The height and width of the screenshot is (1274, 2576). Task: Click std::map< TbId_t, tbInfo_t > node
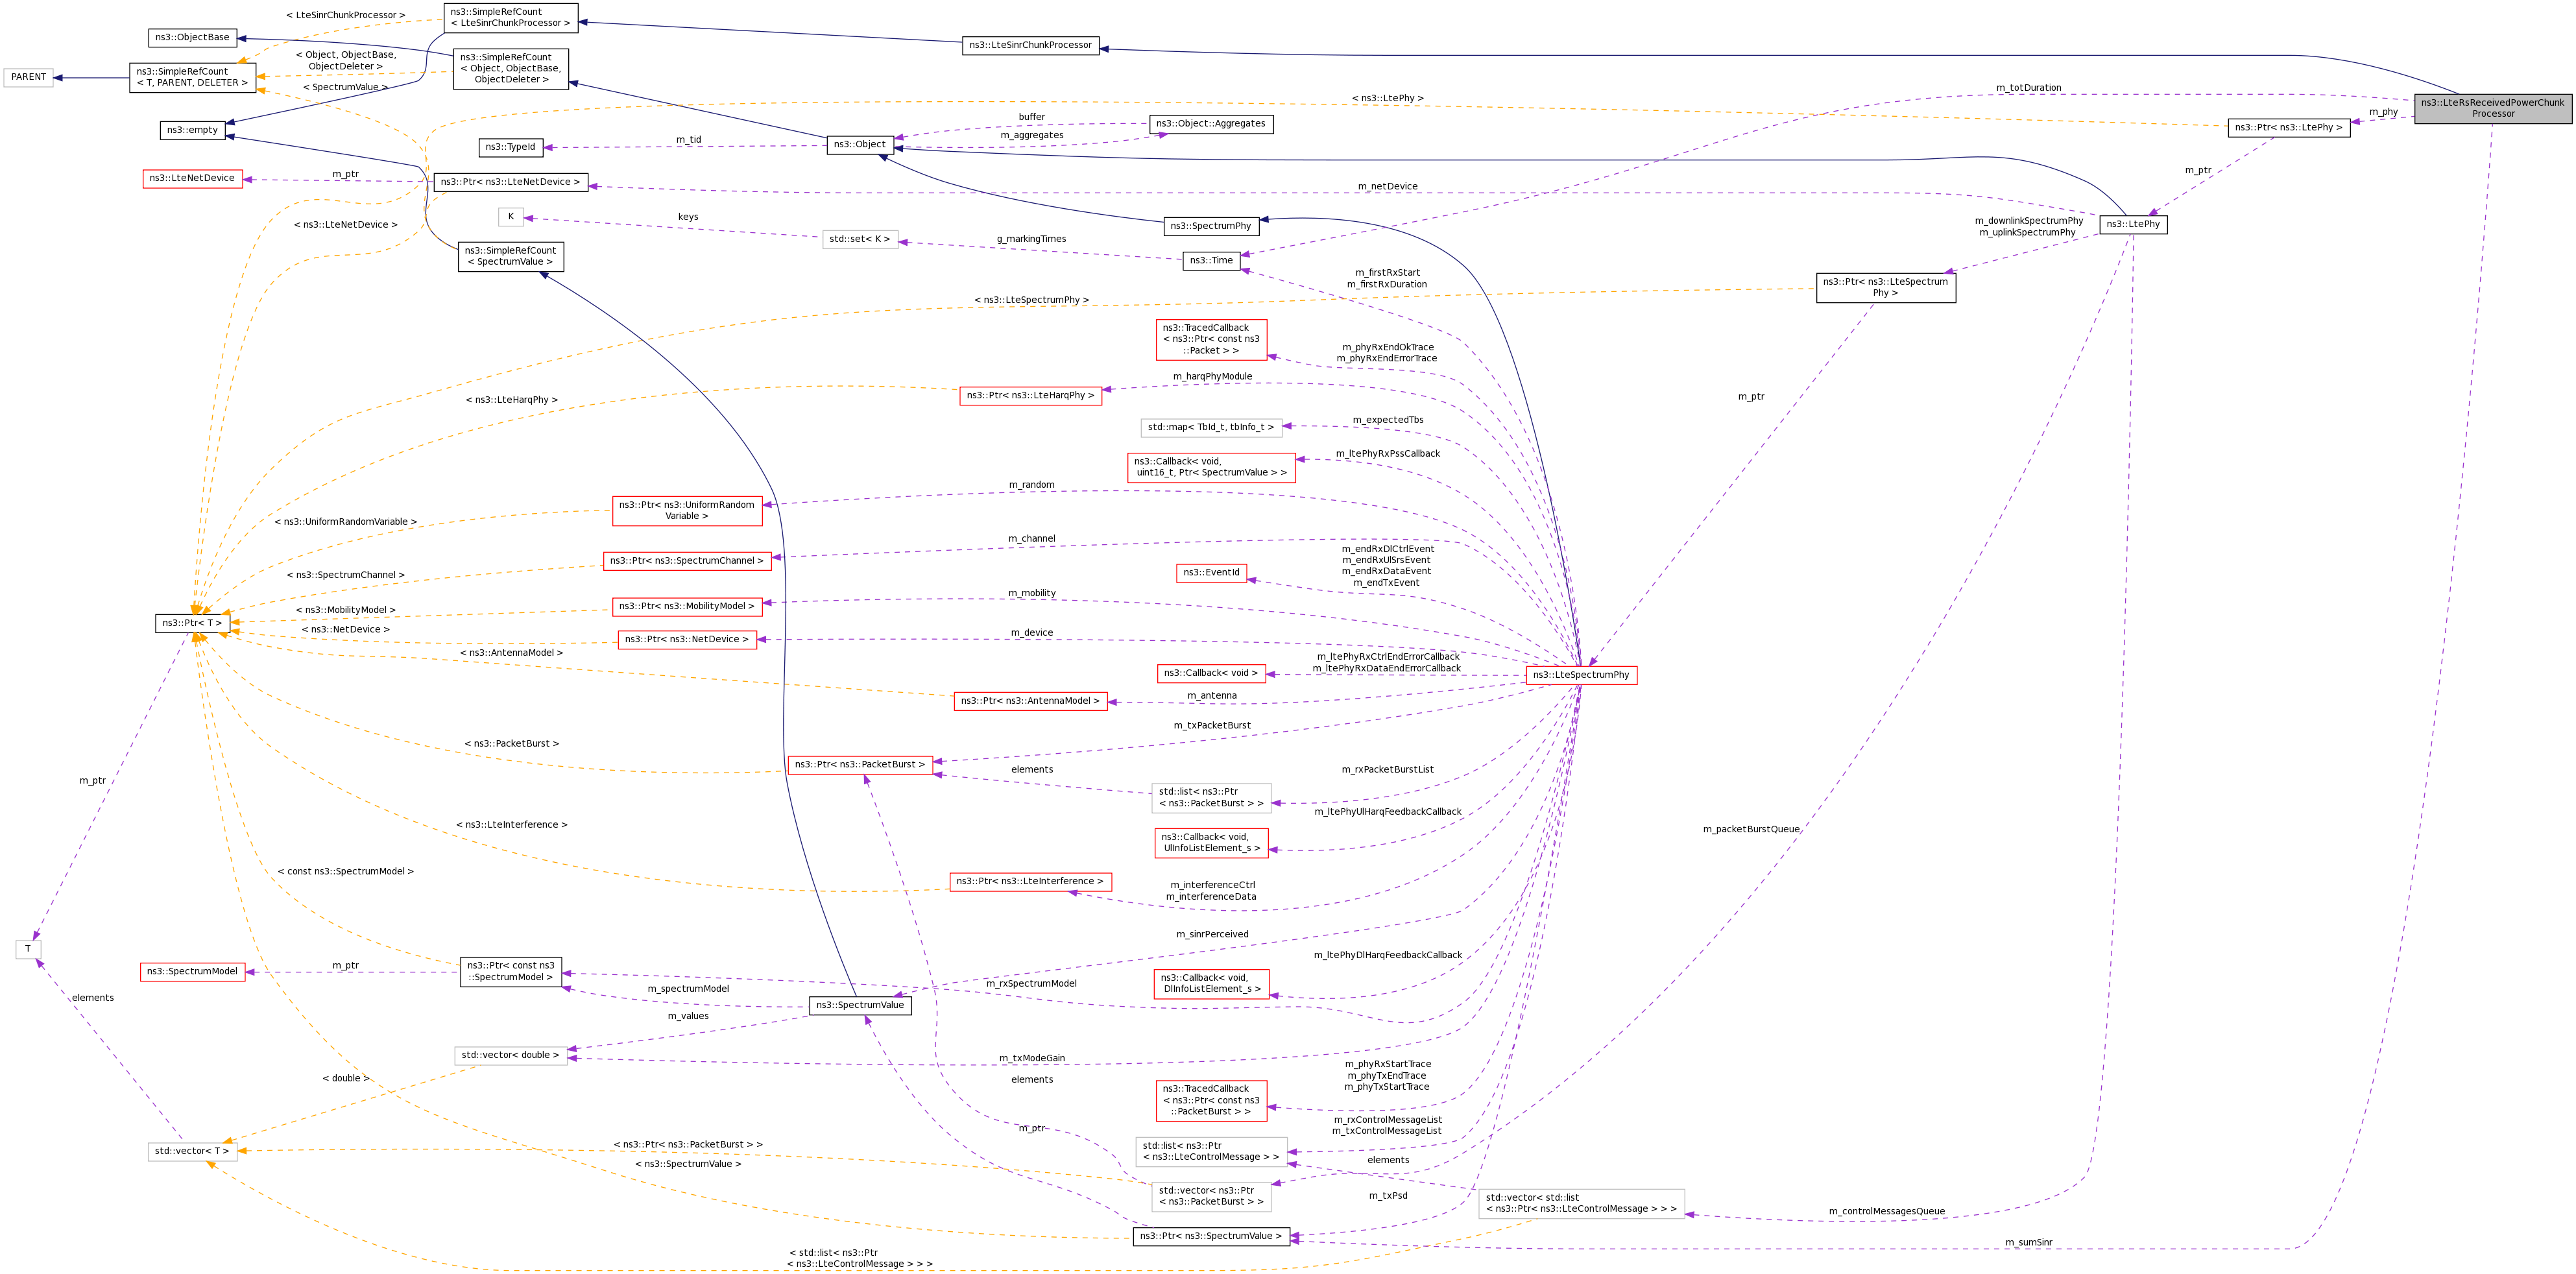click(x=1211, y=427)
